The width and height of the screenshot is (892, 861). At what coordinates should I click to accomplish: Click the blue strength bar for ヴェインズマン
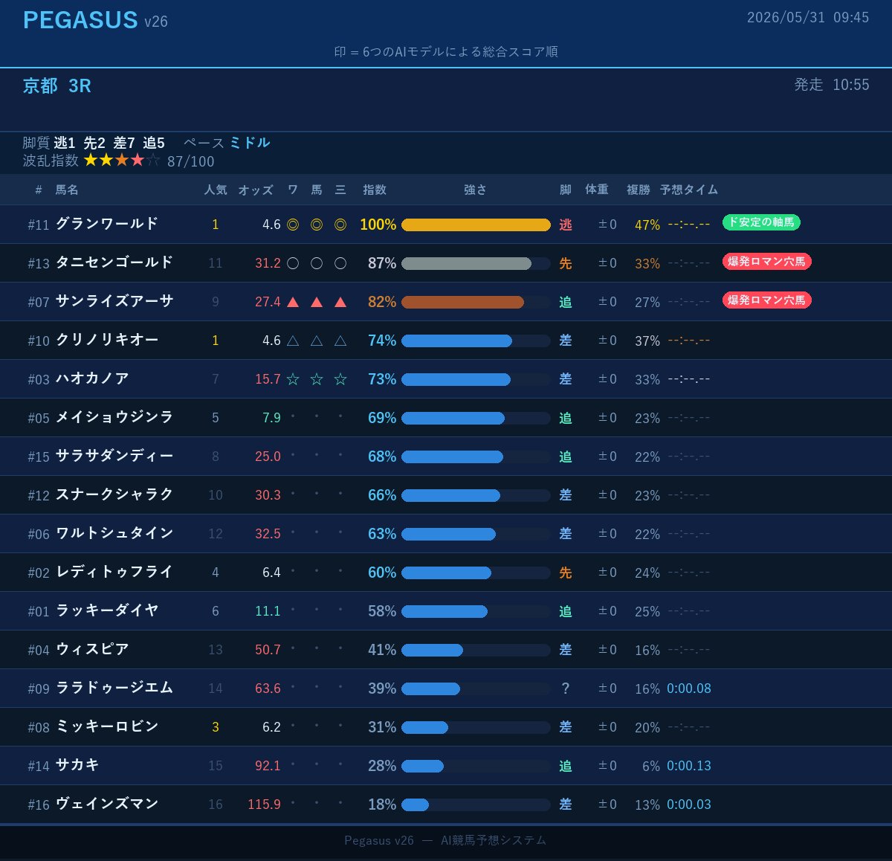(416, 804)
